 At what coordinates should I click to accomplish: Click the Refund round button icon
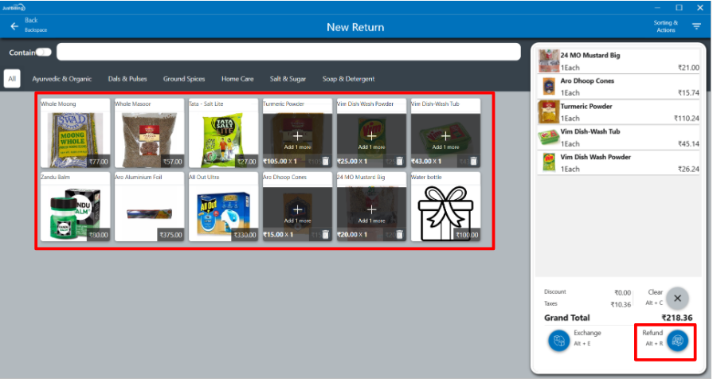677,340
